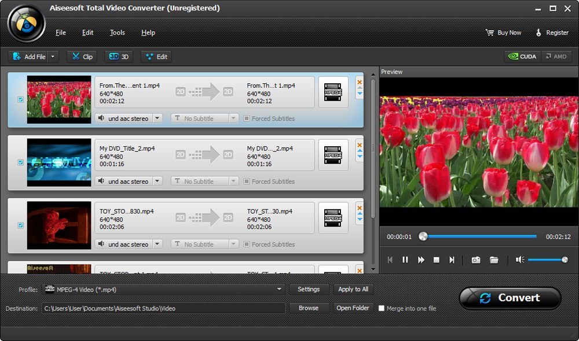Open the snapshot folder from preview controls
The image size is (579, 341).
point(494,260)
